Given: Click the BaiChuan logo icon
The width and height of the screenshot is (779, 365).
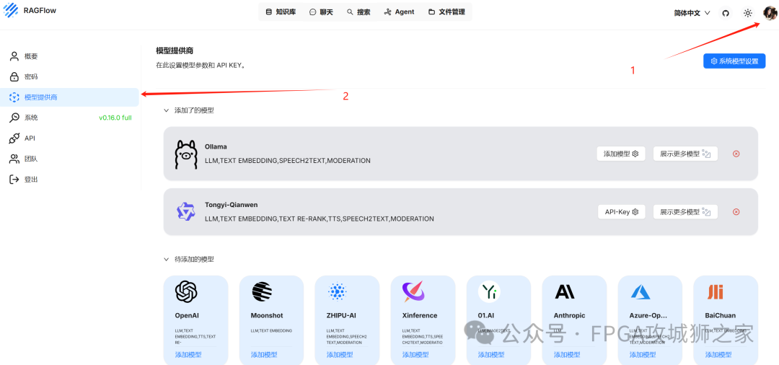Looking at the screenshot, I should click(716, 292).
